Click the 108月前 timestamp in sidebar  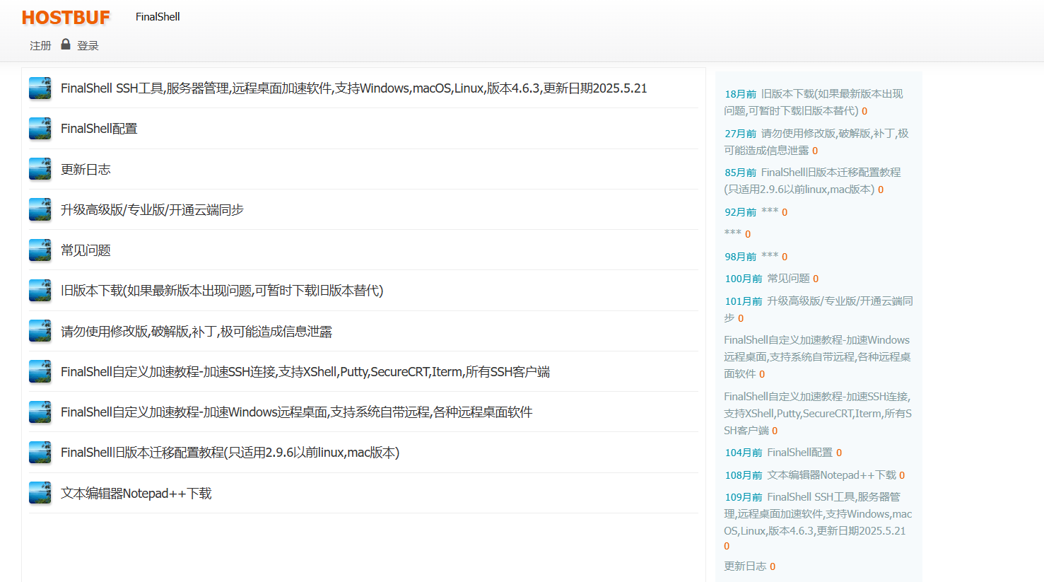[x=744, y=475]
